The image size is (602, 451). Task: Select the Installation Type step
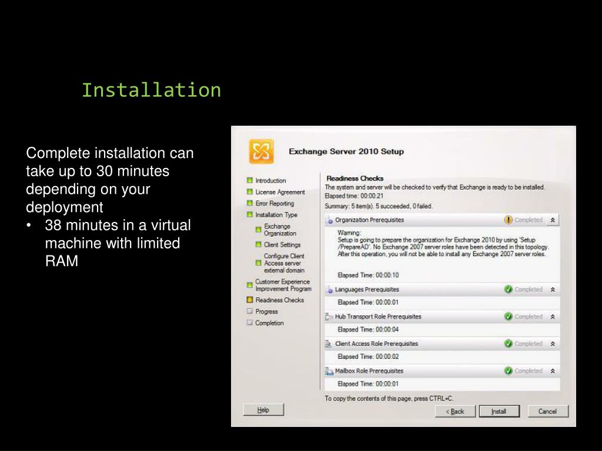coord(276,215)
